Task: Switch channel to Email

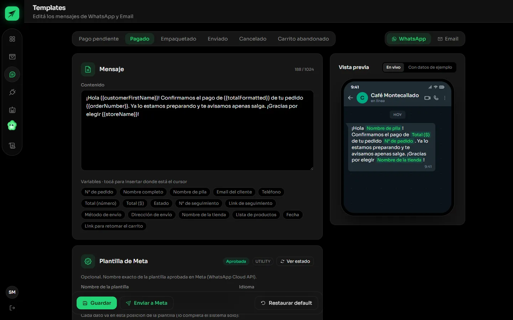Action: [448, 39]
